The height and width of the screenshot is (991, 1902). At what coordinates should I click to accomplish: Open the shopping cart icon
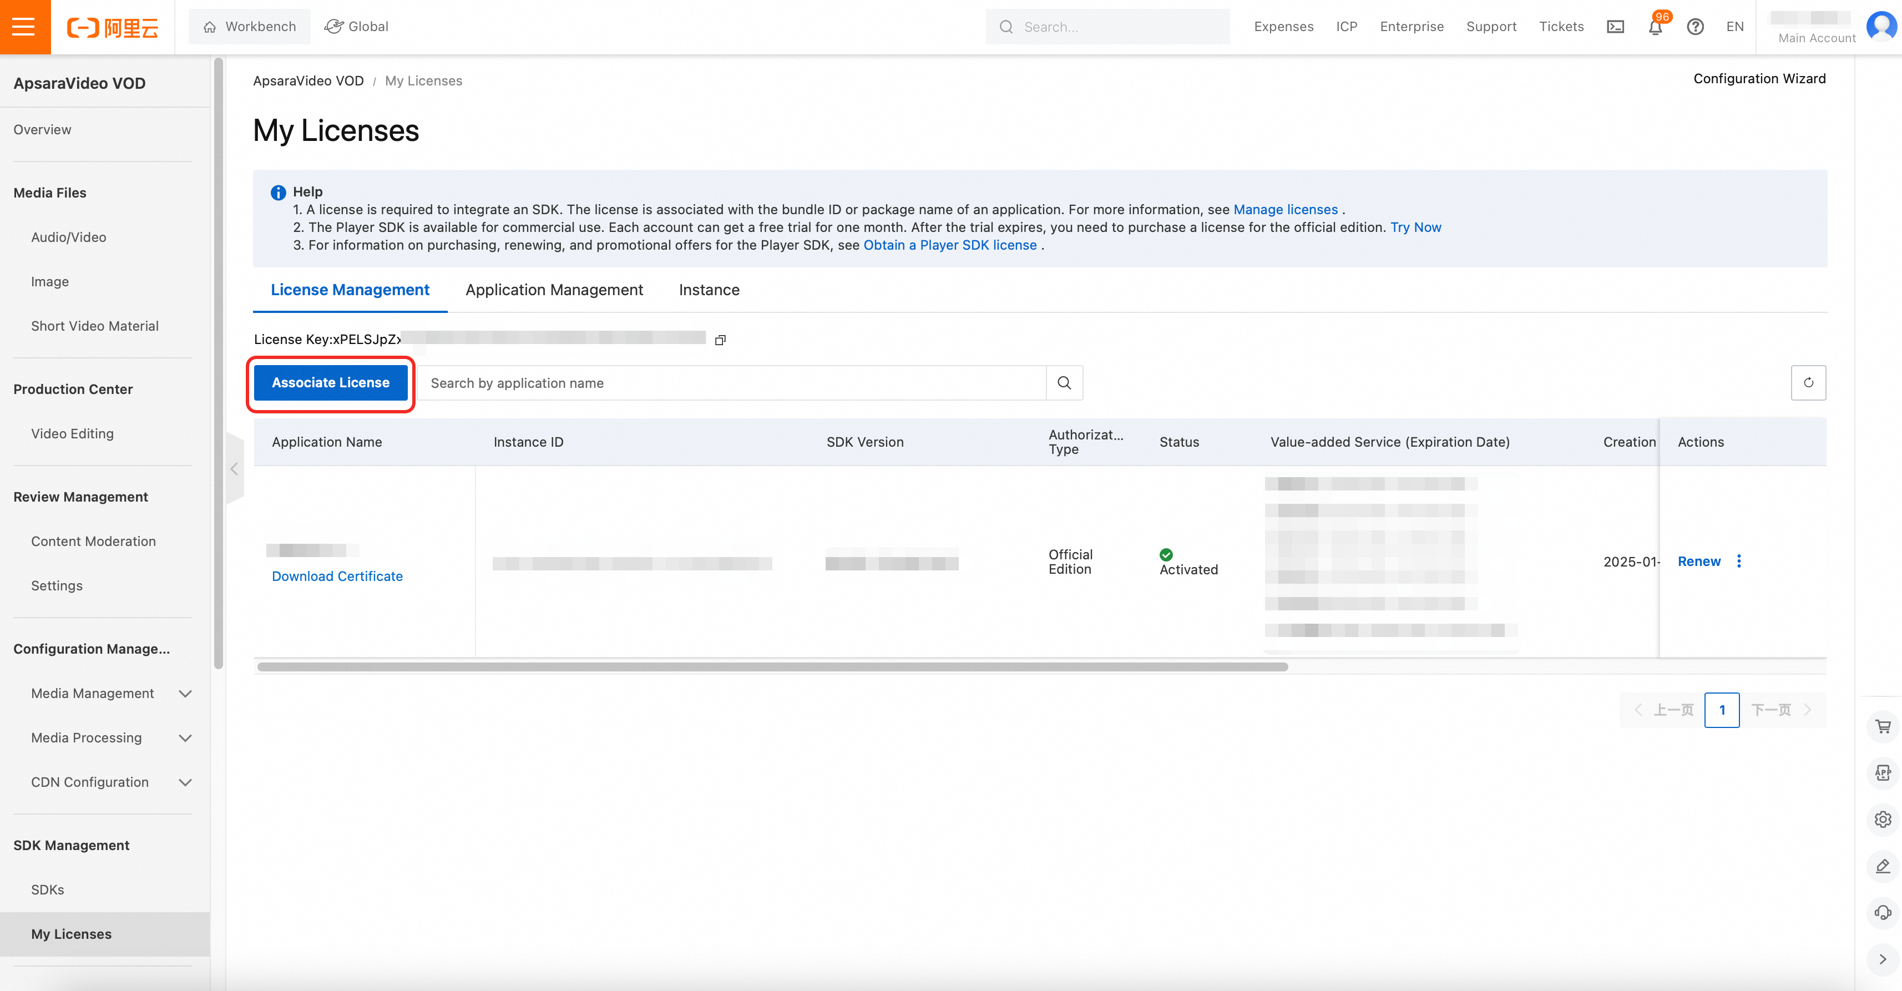click(1883, 727)
